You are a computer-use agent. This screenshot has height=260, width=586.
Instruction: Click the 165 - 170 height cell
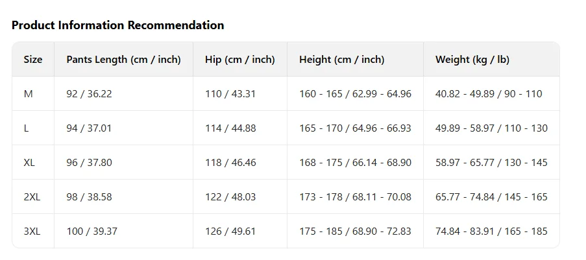tap(355, 128)
